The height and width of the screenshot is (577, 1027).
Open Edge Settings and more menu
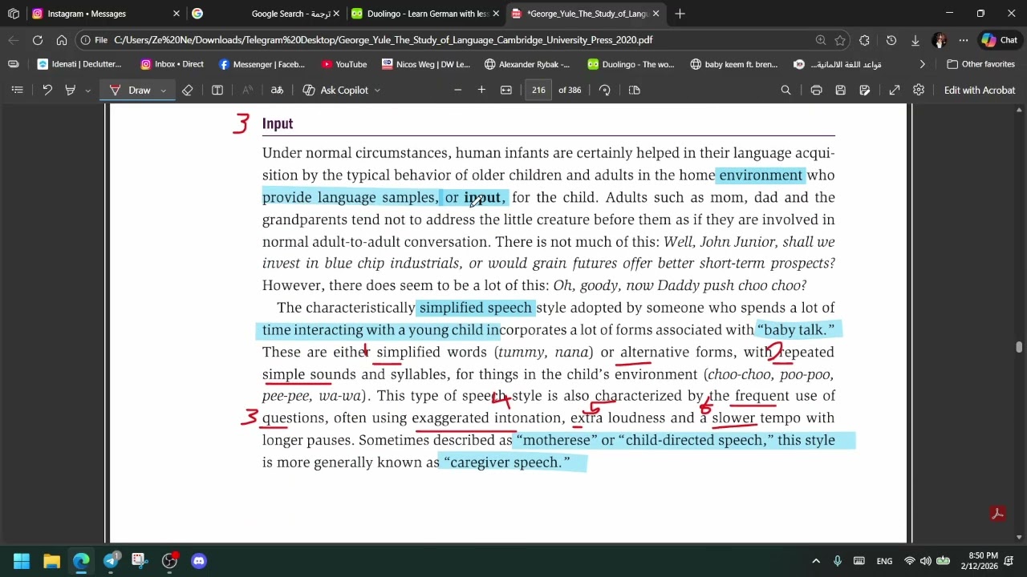(x=963, y=40)
